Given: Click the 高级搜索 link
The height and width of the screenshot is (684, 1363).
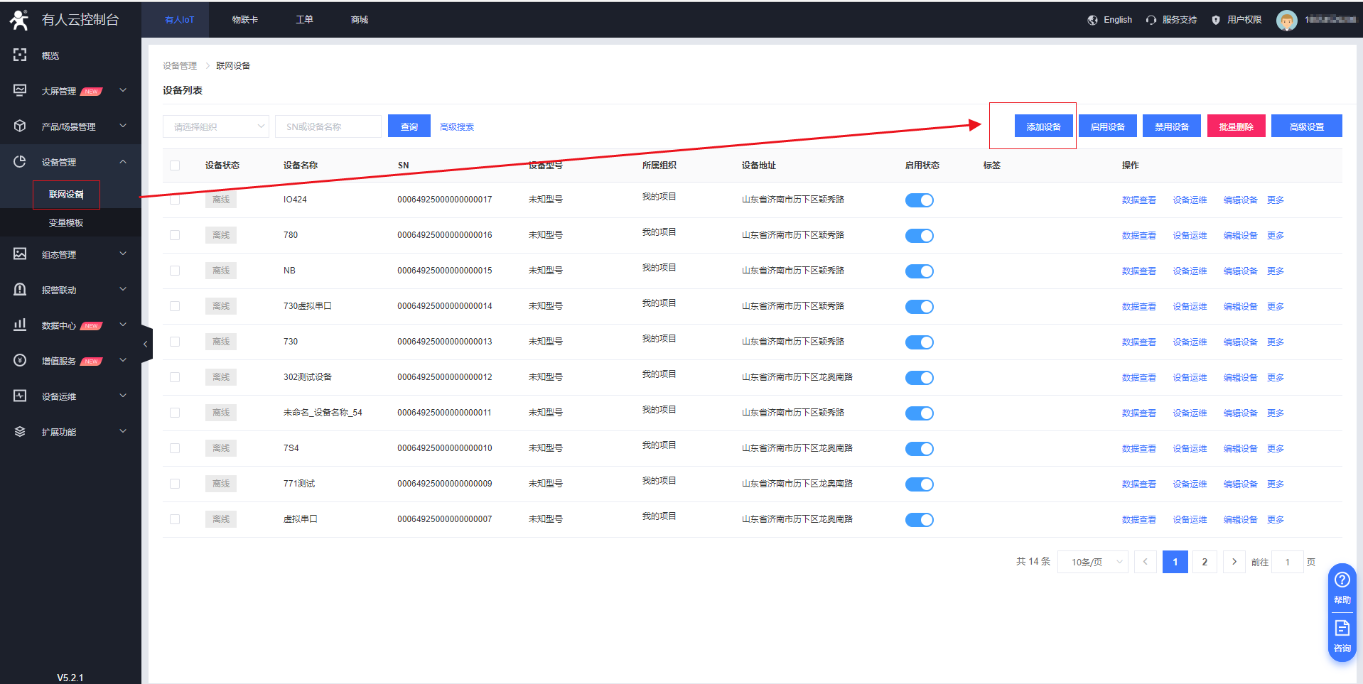Looking at the screenshot, I should click(x=456, y=127).
